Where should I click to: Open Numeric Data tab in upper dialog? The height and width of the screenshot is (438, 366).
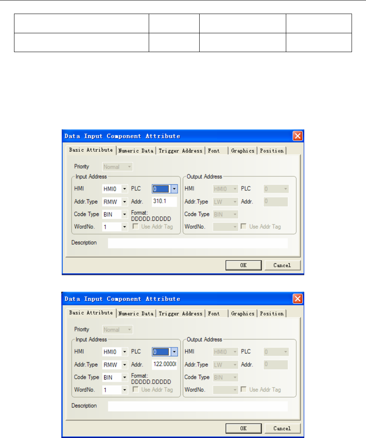[x=136, y=151]
